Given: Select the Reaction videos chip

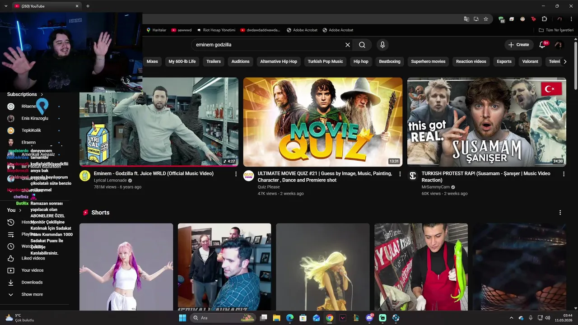Looking at the screenshot, I should [471, 61].
